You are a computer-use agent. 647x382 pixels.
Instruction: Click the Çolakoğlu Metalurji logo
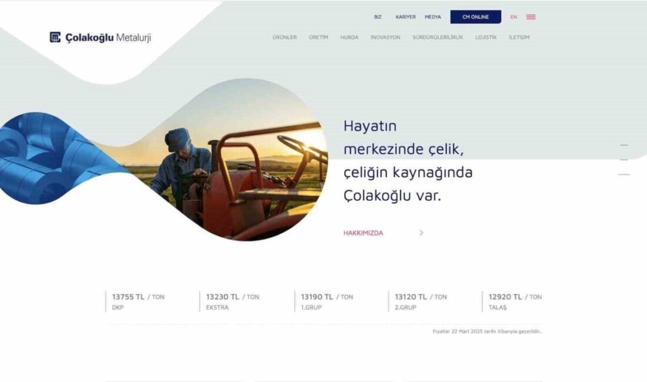(100, 38)
